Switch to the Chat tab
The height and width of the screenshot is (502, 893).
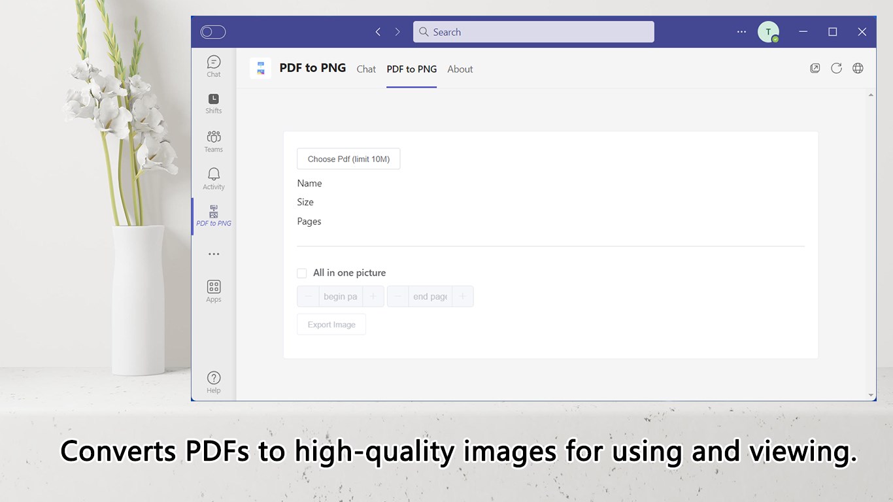(366, 69)
